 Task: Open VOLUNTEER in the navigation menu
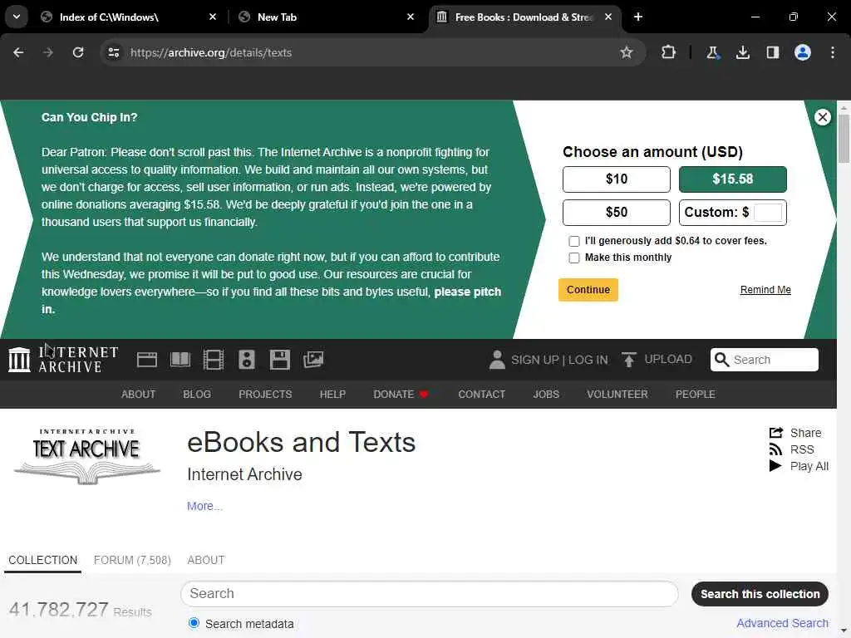pyautogui.click(x=617, y=395)
